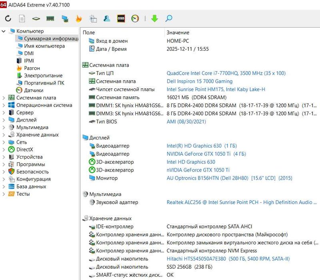Open the CPU chip toolbar icon

click(36, 18)
